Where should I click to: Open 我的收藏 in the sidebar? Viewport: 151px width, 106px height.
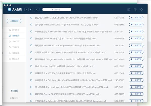click(x=14, y=53)
